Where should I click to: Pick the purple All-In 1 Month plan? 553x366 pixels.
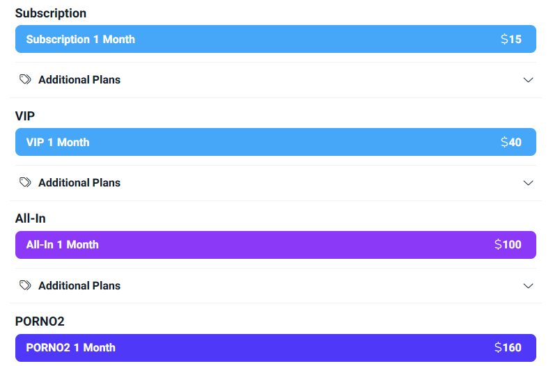tap(275, 245)
